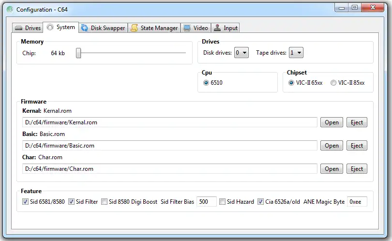
Task: Click the Drives tab drive icon
Action: [x=19, y=28]
